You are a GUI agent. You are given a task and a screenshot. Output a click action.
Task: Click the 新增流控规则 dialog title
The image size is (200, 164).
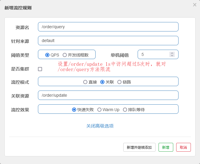point(18,8)
